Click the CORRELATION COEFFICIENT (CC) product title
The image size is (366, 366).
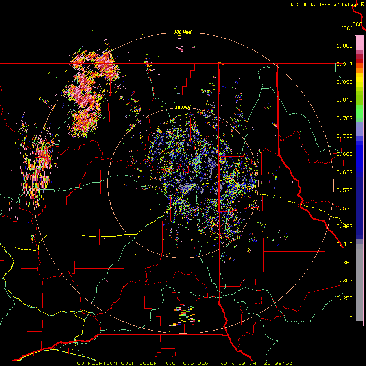[x=128, y=363]
